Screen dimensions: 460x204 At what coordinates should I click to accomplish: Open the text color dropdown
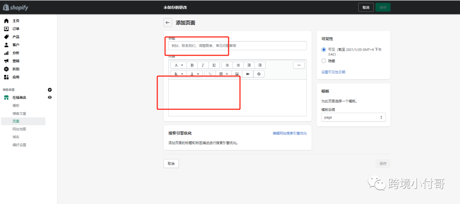click(x=195, y=74)
